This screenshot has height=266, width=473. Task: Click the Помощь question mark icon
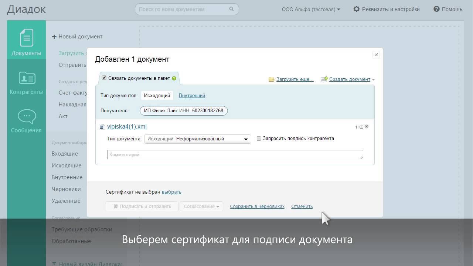coord(436,9)
